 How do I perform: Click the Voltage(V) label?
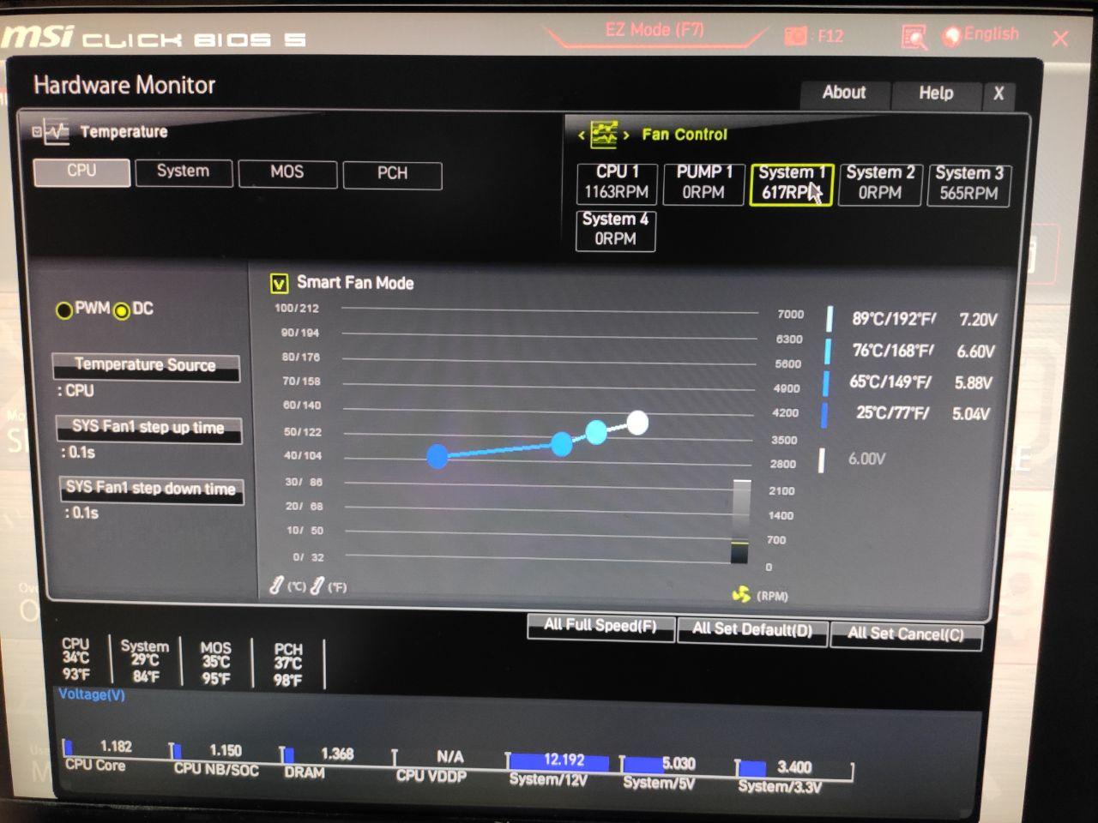92,694
